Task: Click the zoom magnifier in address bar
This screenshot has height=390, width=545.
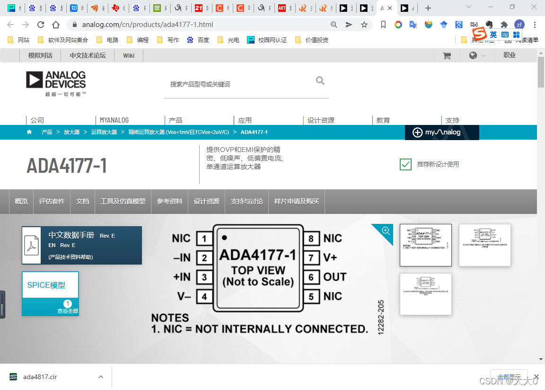Action: pyautogui.click(x=334, y=25)
